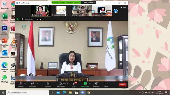Open Microsoft Edge desktop shortcut
Viewport: 170px width, 95px height.
tap(5, 67)
